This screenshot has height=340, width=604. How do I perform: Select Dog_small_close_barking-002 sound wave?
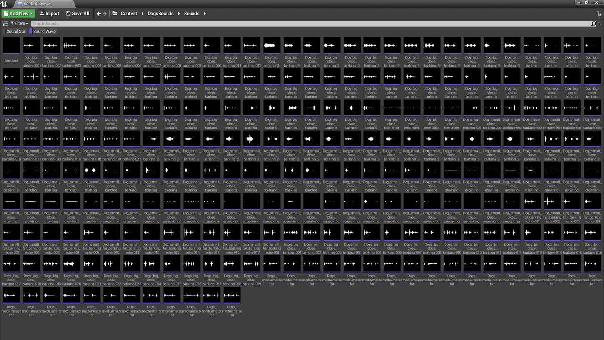click(x=492, y=113)
